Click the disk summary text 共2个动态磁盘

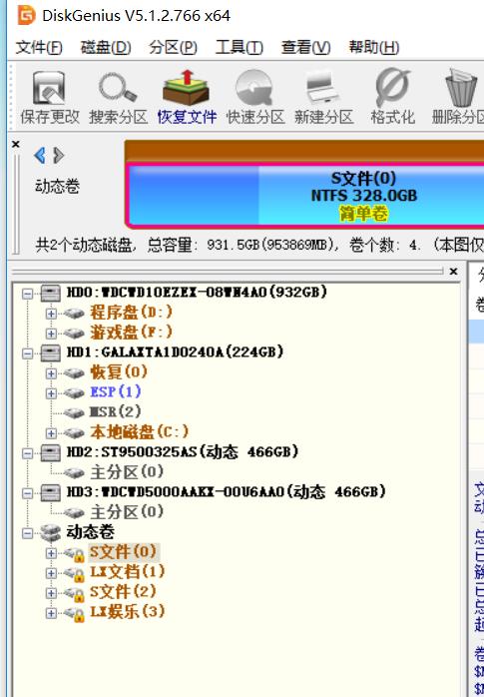[x=84, y=246]
